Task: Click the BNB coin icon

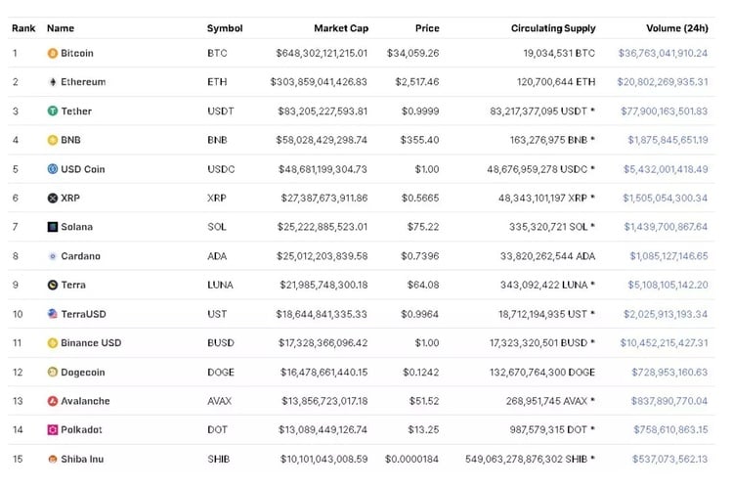Action: [53, 140]
